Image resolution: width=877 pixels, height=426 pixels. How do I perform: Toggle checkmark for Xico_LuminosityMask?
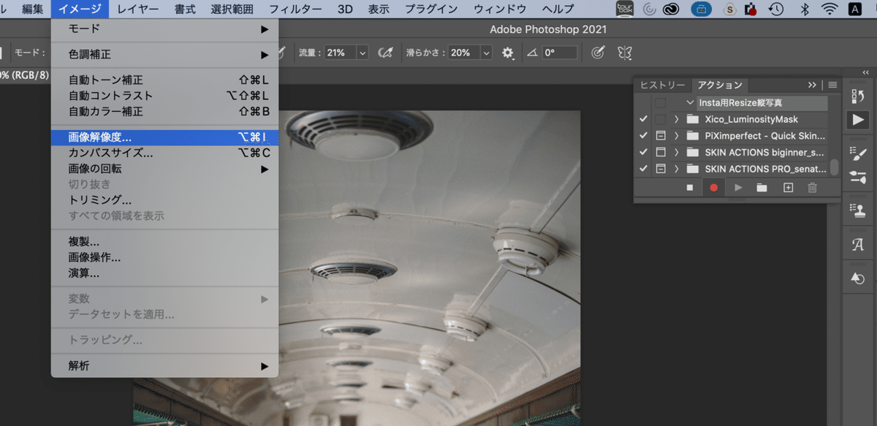click(x=643, y=119)
